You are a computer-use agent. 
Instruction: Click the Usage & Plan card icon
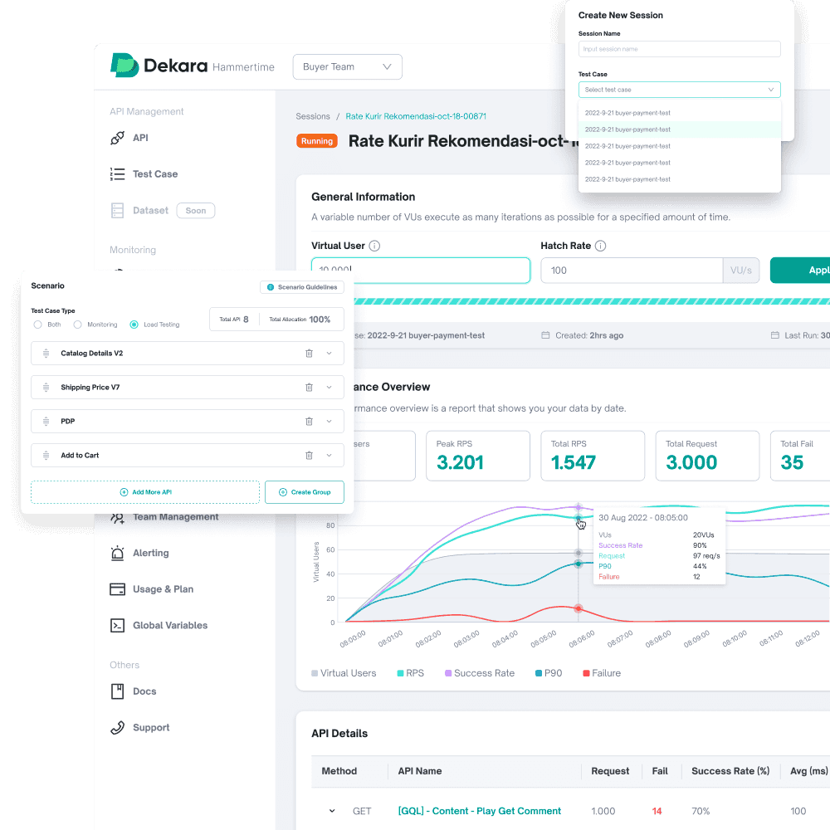(118, 589)
